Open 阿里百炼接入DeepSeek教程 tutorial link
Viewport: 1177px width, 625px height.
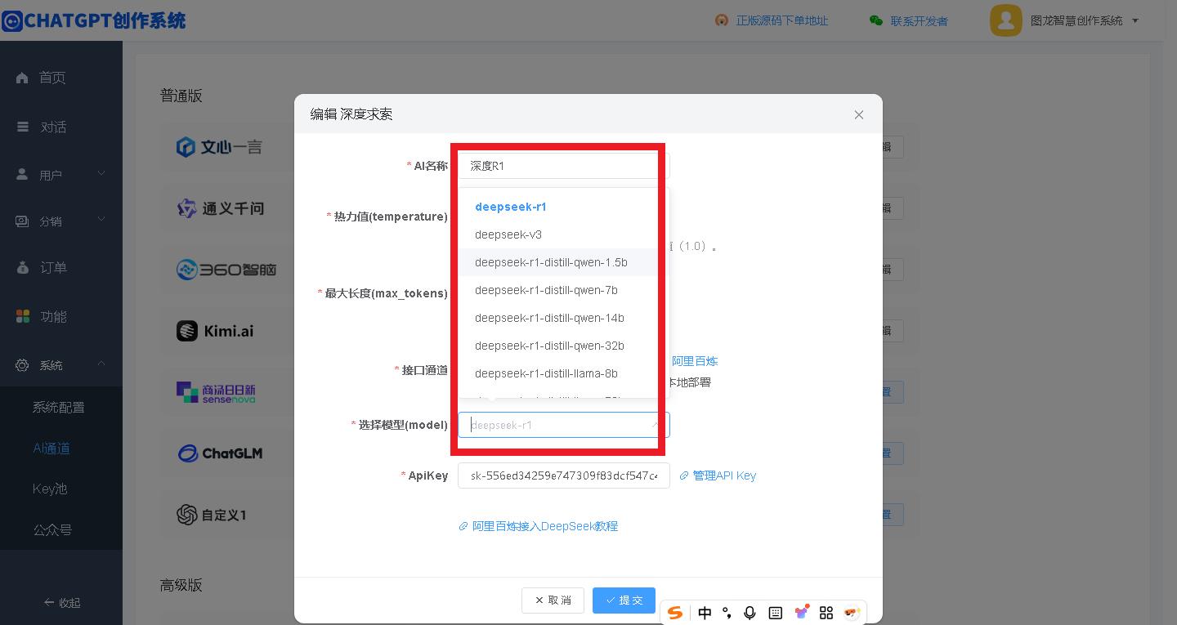coord(538,526)
